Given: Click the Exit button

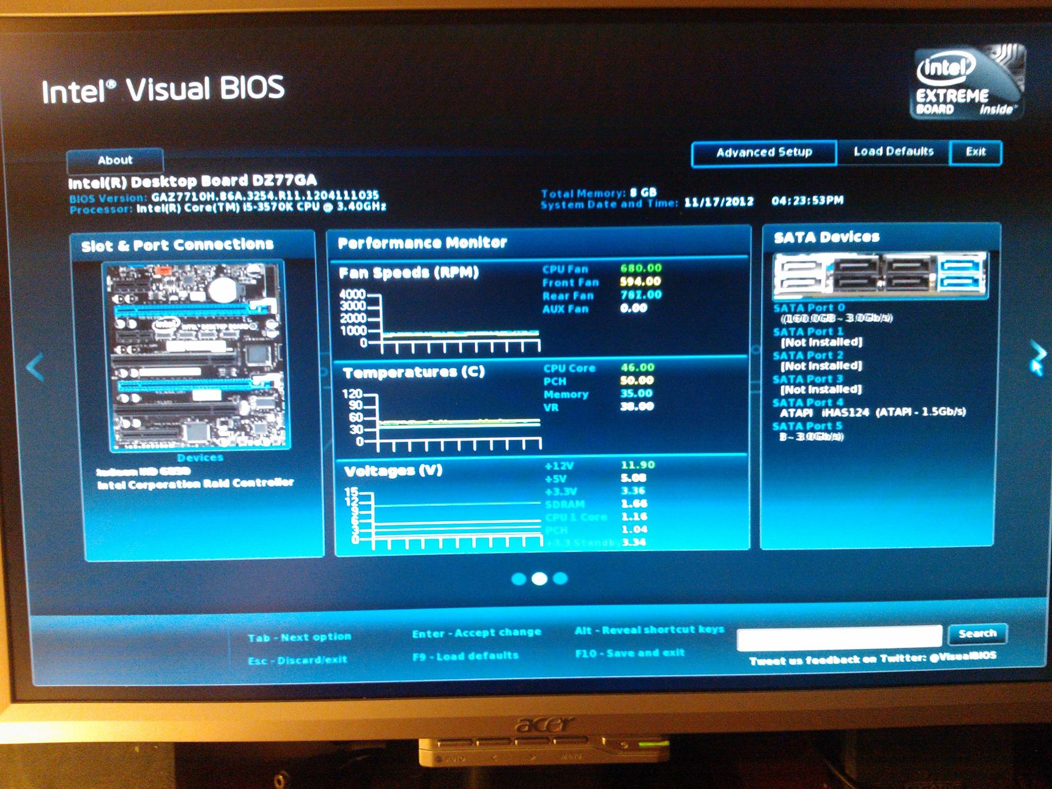Looking at the screenshot, I should pyautogui.click(x=976, y=152).
